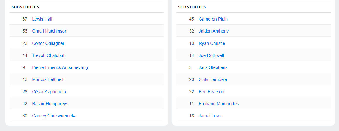
Task: Go to Bashir Humphreys' profile
Action: click(50, 104)
